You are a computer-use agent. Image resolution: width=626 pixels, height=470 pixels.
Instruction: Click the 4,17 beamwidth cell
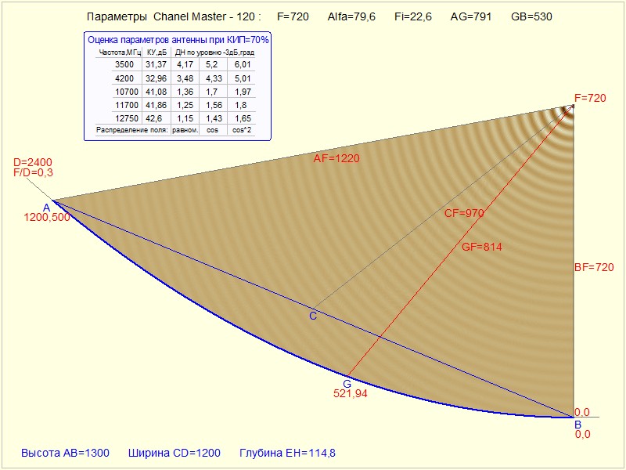pyautogui.click(x=185, y=64)
